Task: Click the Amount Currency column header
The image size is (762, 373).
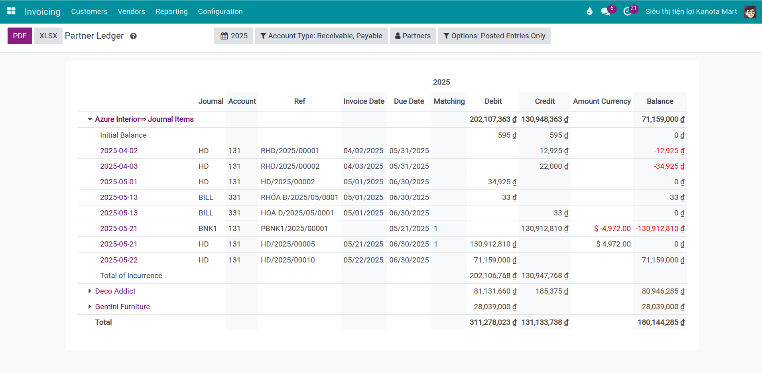Action: click(x=602, y=101)
